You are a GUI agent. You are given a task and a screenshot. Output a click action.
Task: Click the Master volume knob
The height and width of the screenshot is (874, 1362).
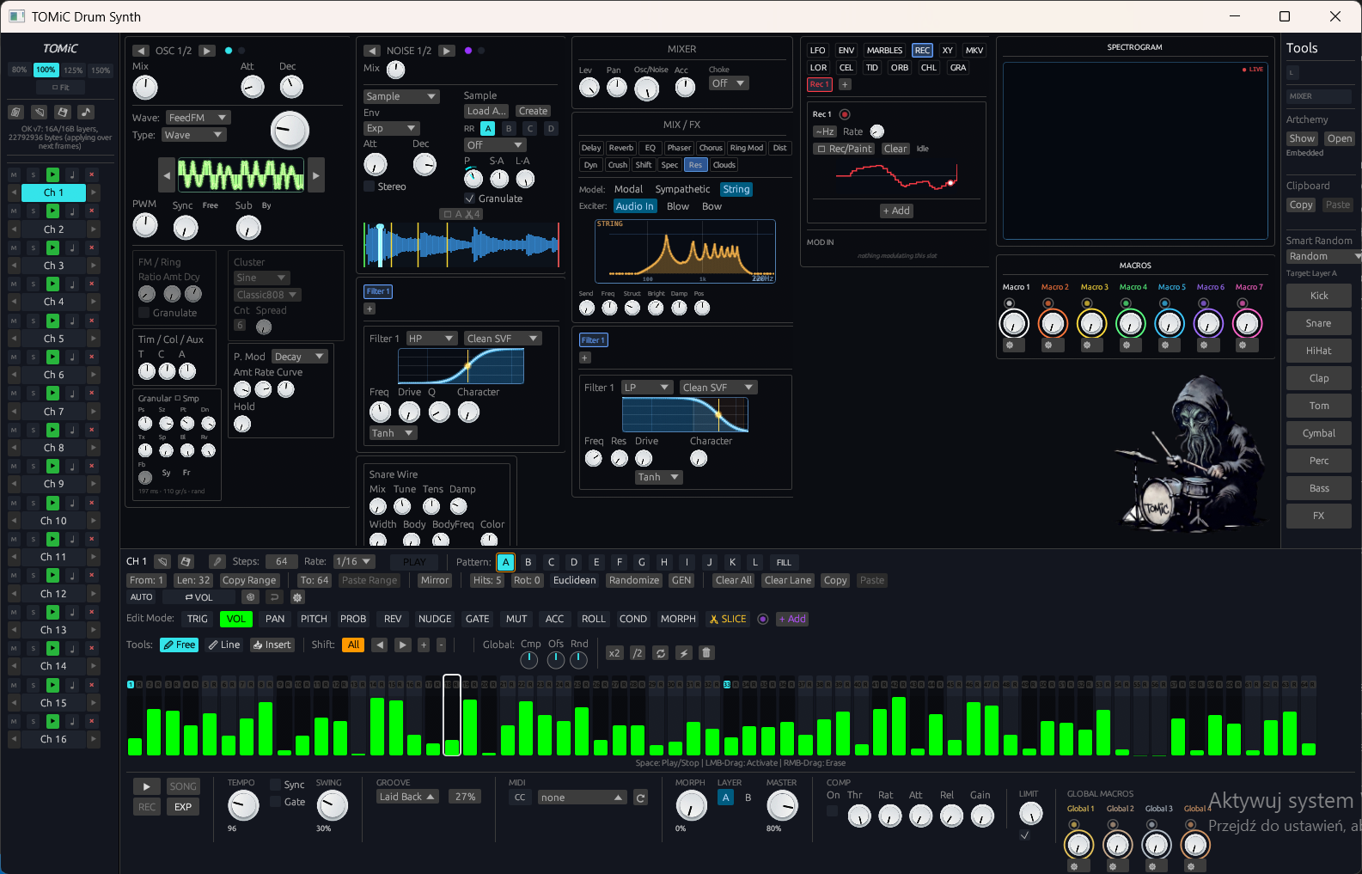[782, 805]
